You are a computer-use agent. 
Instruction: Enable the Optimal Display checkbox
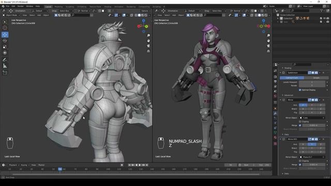300,90
